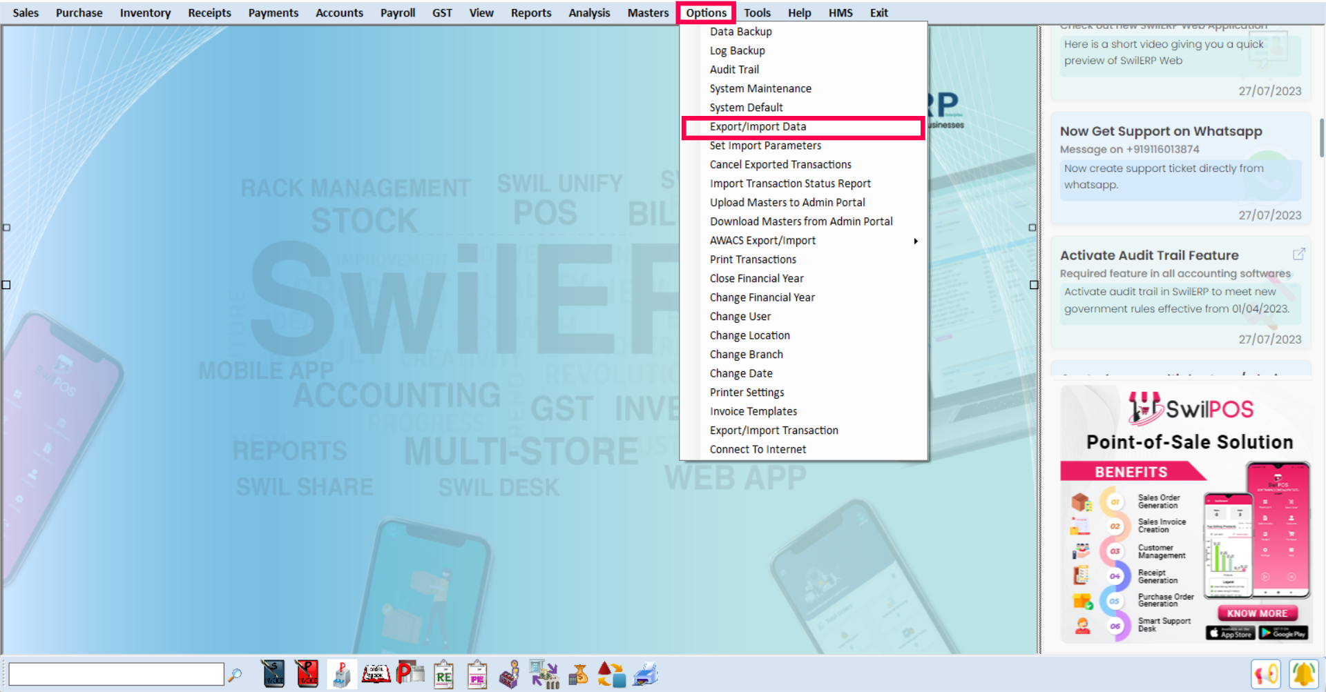Open the Payroll menu
The image size is (1326, 692).
point(398,12)
